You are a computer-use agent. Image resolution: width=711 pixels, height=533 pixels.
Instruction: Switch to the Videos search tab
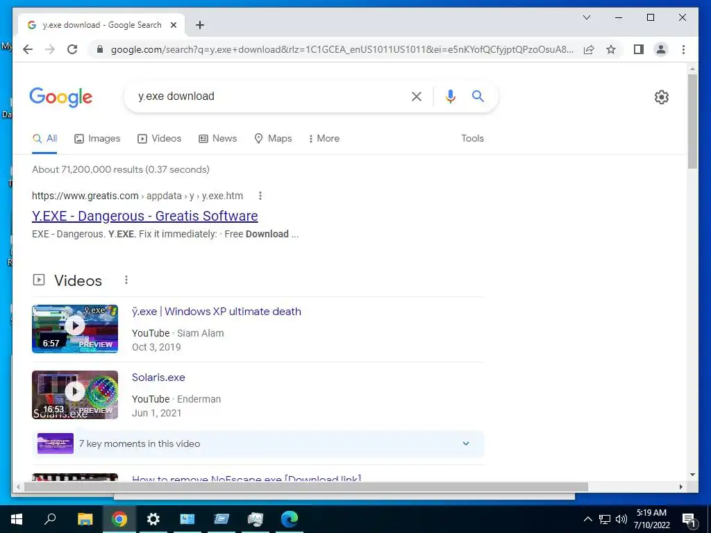point(159,138)
